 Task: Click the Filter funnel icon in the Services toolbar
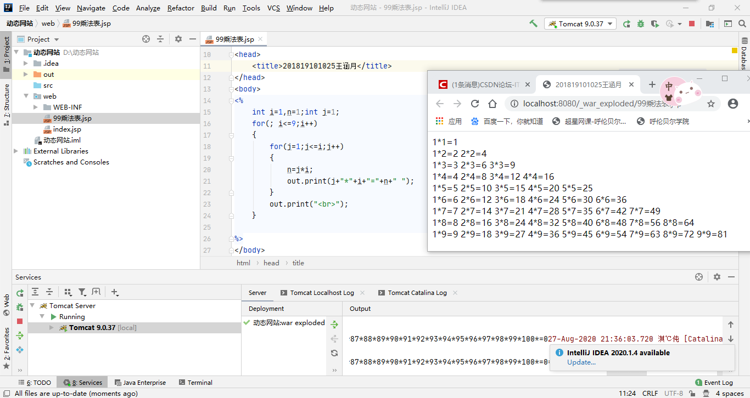click(x=82, y=292)
